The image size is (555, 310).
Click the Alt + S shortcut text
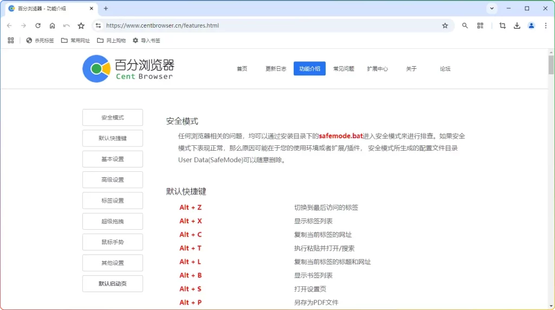click(x=190, y=289)
